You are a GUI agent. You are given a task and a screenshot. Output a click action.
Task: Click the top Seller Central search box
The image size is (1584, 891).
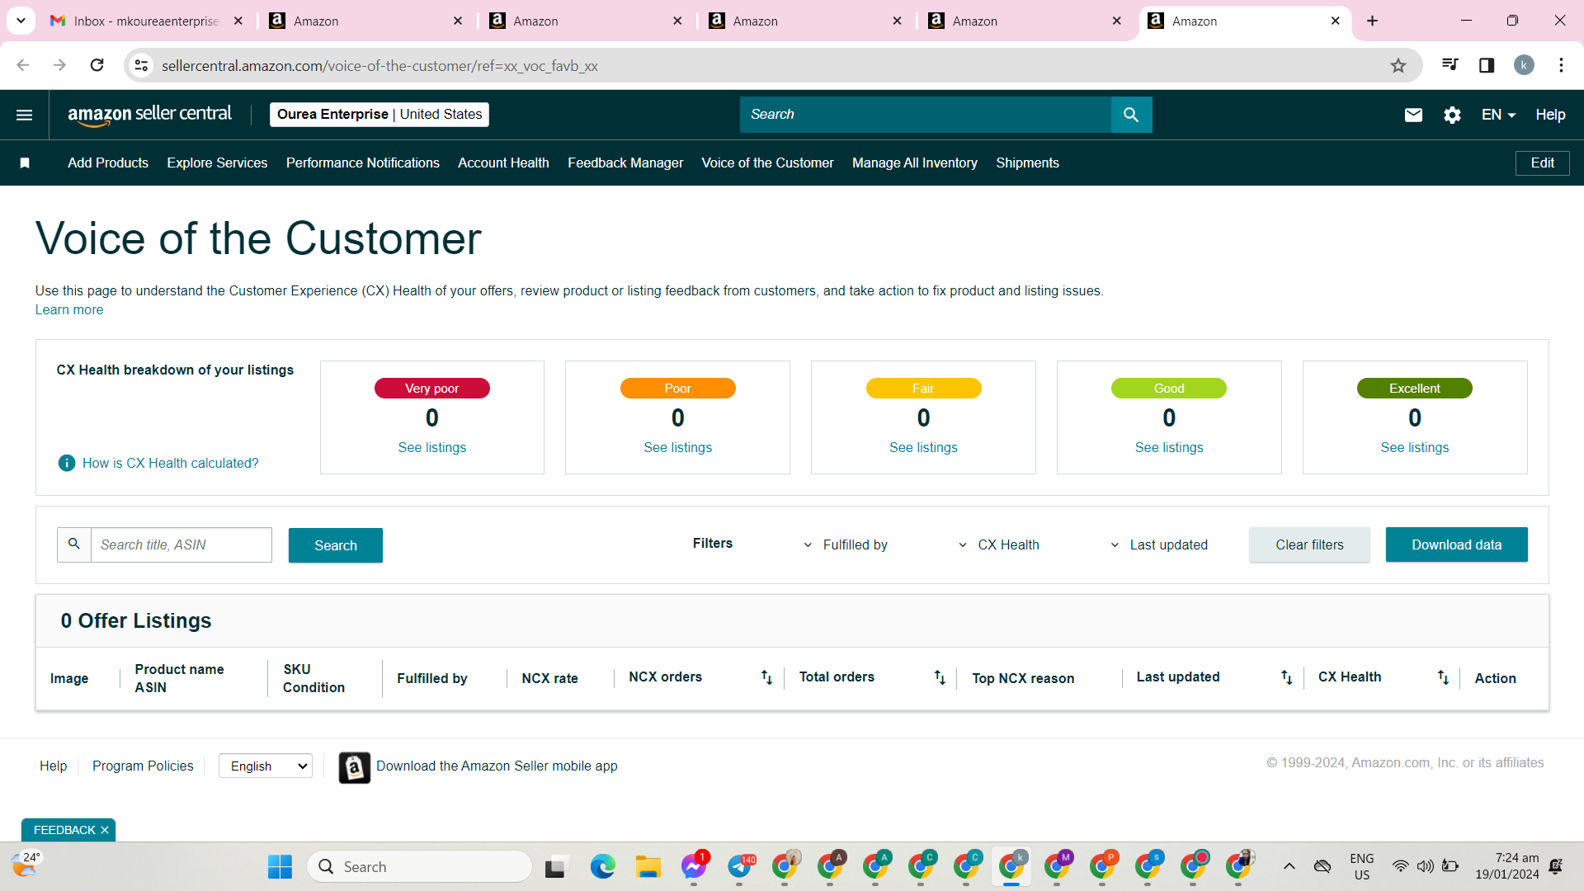pos(926,115)
